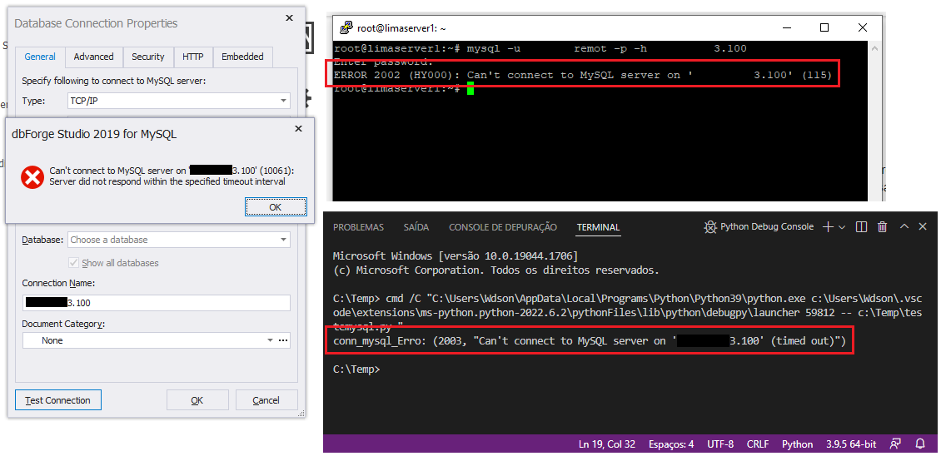Image resolution: width=946 pixels, height=466 pixels.
Task: Select Python interpreter 3.9.5 64-bit
Action: (x=850, y=444)
